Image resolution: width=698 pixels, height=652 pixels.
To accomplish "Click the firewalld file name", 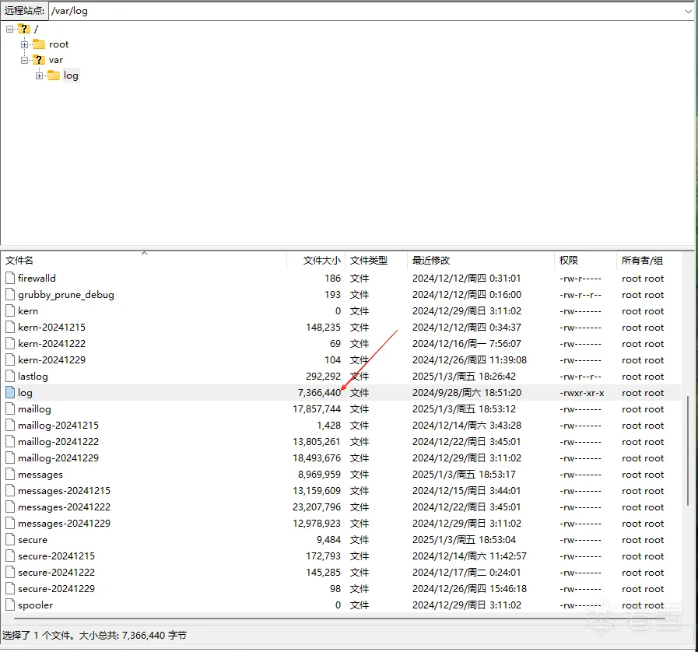I will 37,279.
